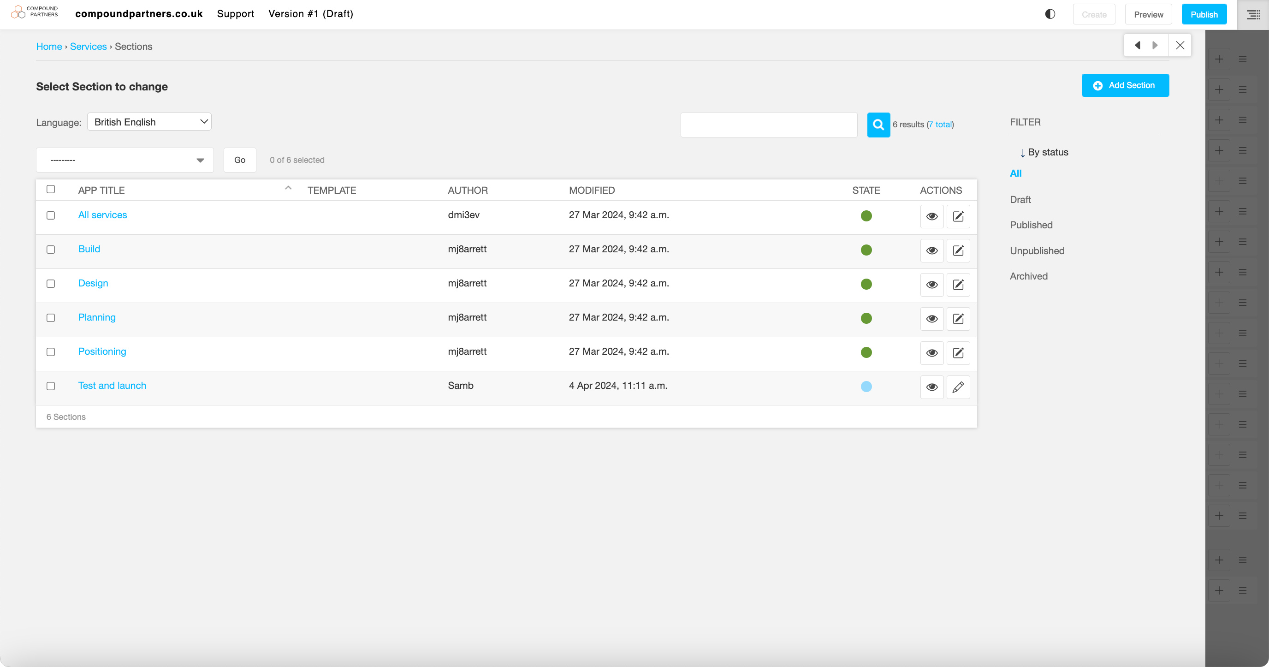Screen dimensions: 1269x667
Task: Click the eye icon for Planning row
Action: click(931, 319)
